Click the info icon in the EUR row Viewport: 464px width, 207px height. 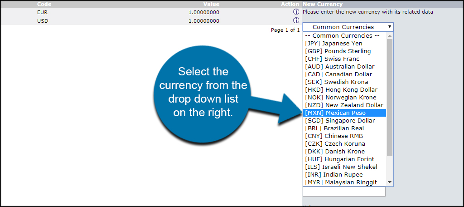(296, 12)
